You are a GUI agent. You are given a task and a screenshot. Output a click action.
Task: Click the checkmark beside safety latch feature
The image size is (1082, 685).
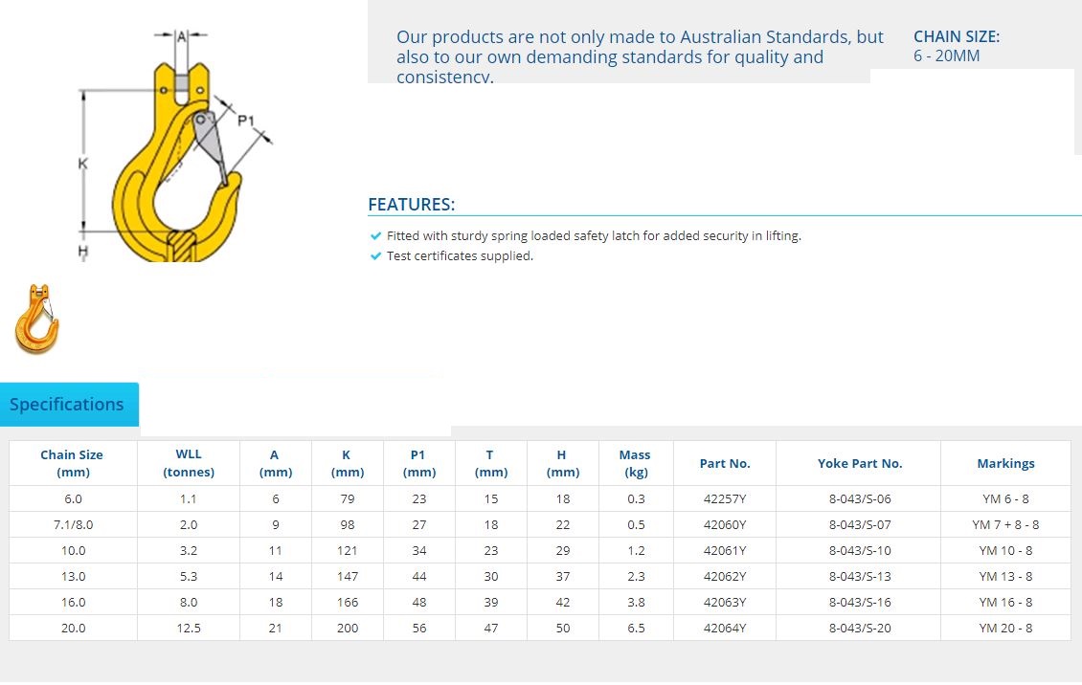[375, 235]
